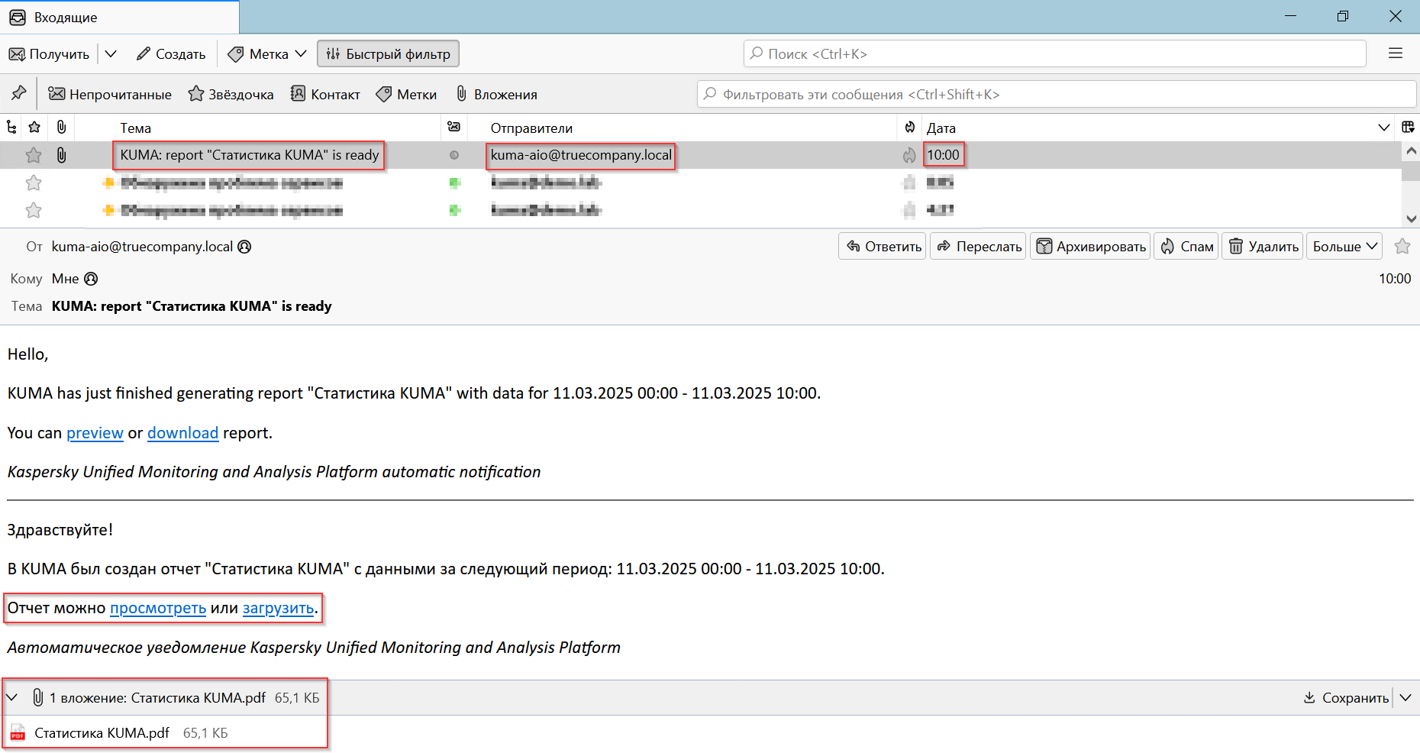Open the column picker icon
1420x753 pixels.
pyautogui.click(x=1408, y=128)
